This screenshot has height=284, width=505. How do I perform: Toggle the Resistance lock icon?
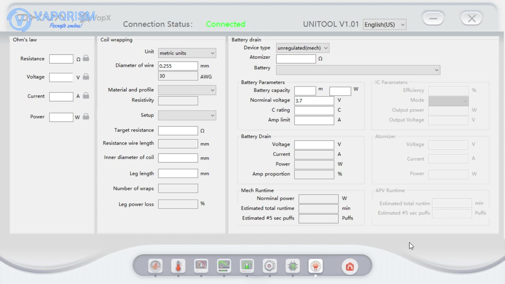pyautogui.click(x=86, y=58)
